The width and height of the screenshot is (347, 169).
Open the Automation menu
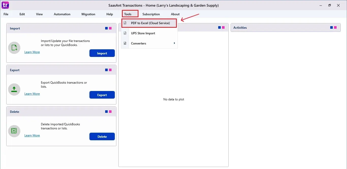[62, 14]
